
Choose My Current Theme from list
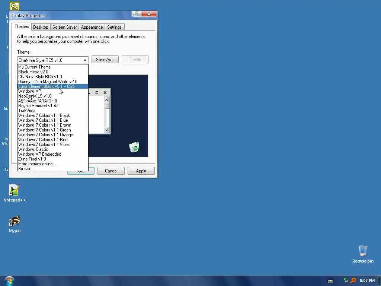[x=53, y=67]
